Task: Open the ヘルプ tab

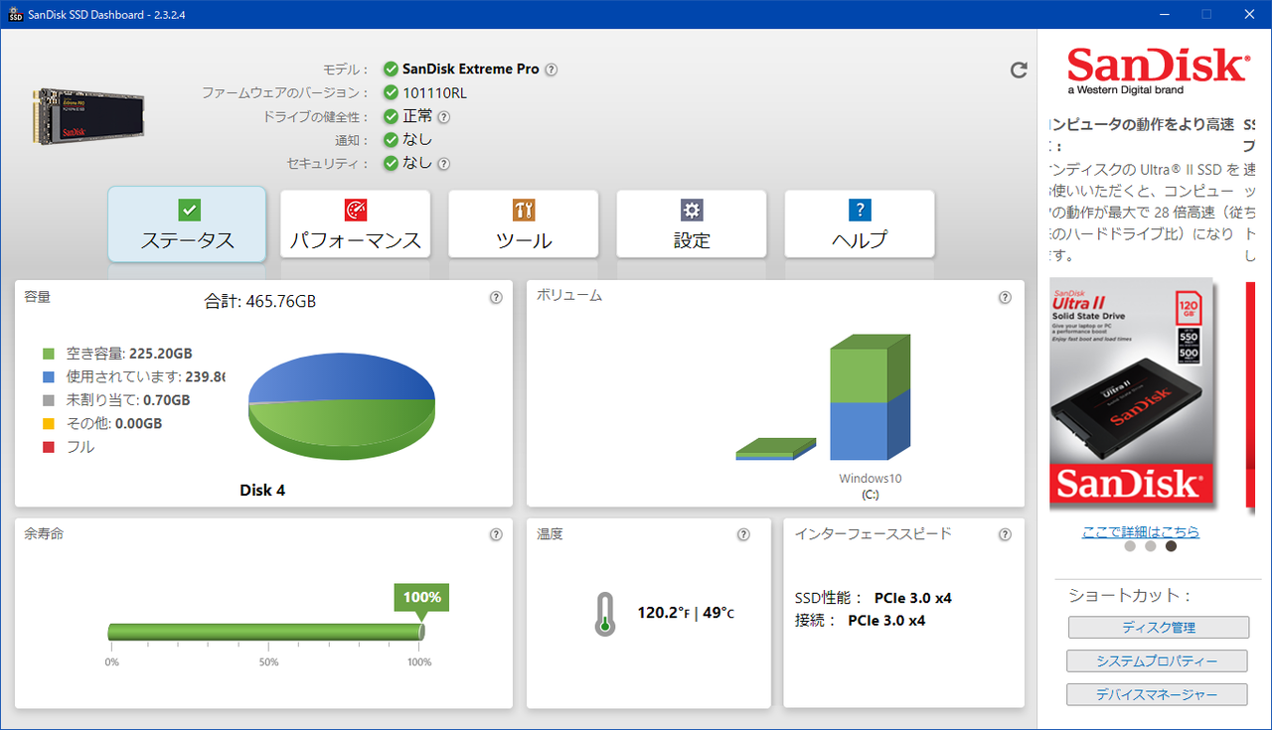Action: pos(860,223)
